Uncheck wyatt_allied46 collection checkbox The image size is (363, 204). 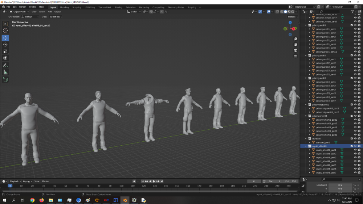point(352,146)
